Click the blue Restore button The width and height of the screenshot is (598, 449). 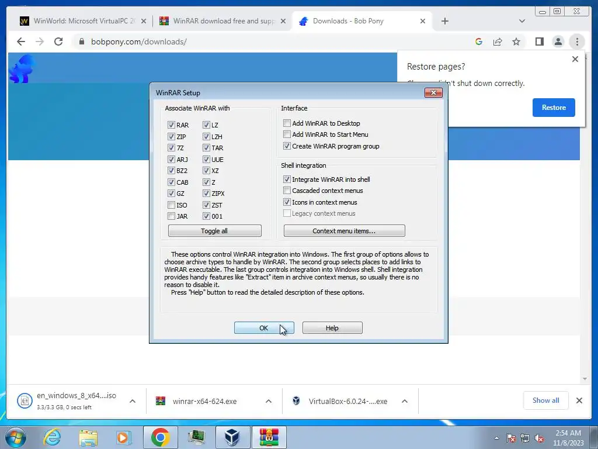click(x=554, y=108)
